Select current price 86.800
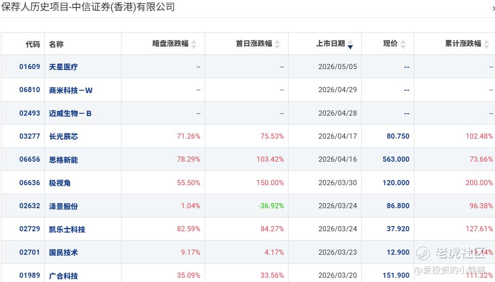Screen dimensions: 495x282 point(398,206)
